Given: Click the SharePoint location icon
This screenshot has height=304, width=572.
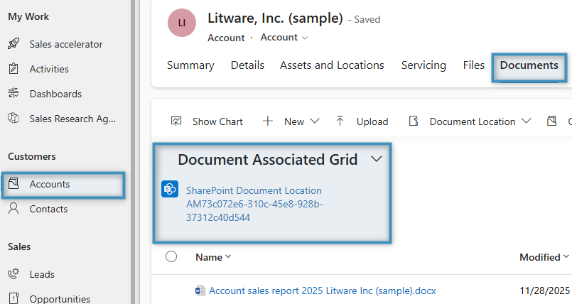Looking at the screenshot, I should (x=170, y=189).
